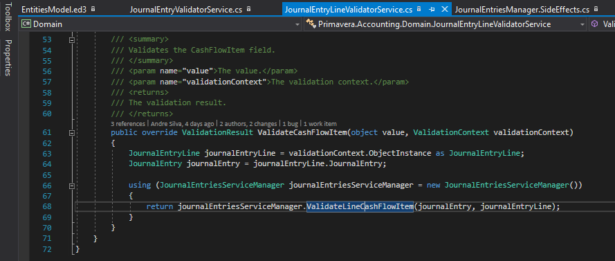
Task: Click lock icon on JournalEntryLineValidatorService.cs tab
Action: pyautogui.click(x=419, y=9)
